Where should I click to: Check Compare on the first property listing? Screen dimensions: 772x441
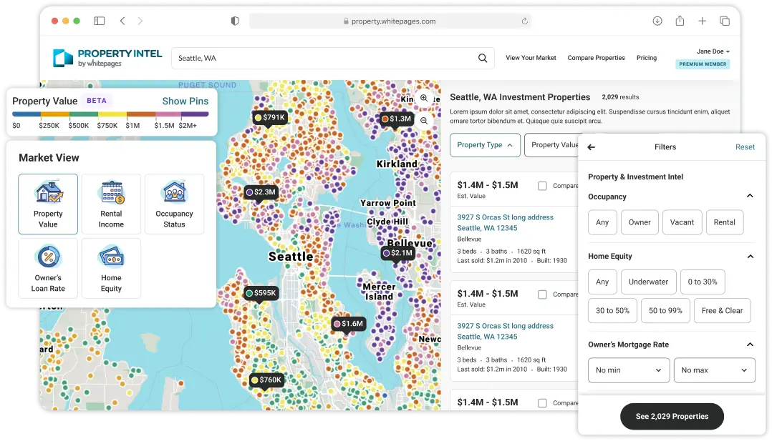pyautogui.click(x=542, y=186)
